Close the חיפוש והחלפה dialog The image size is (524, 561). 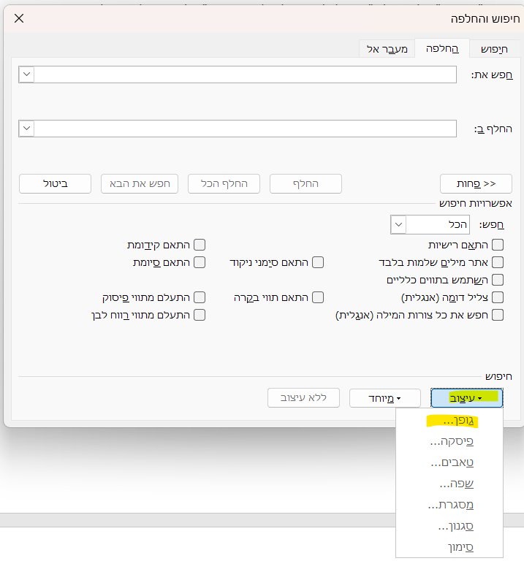[x=19, y=18]
